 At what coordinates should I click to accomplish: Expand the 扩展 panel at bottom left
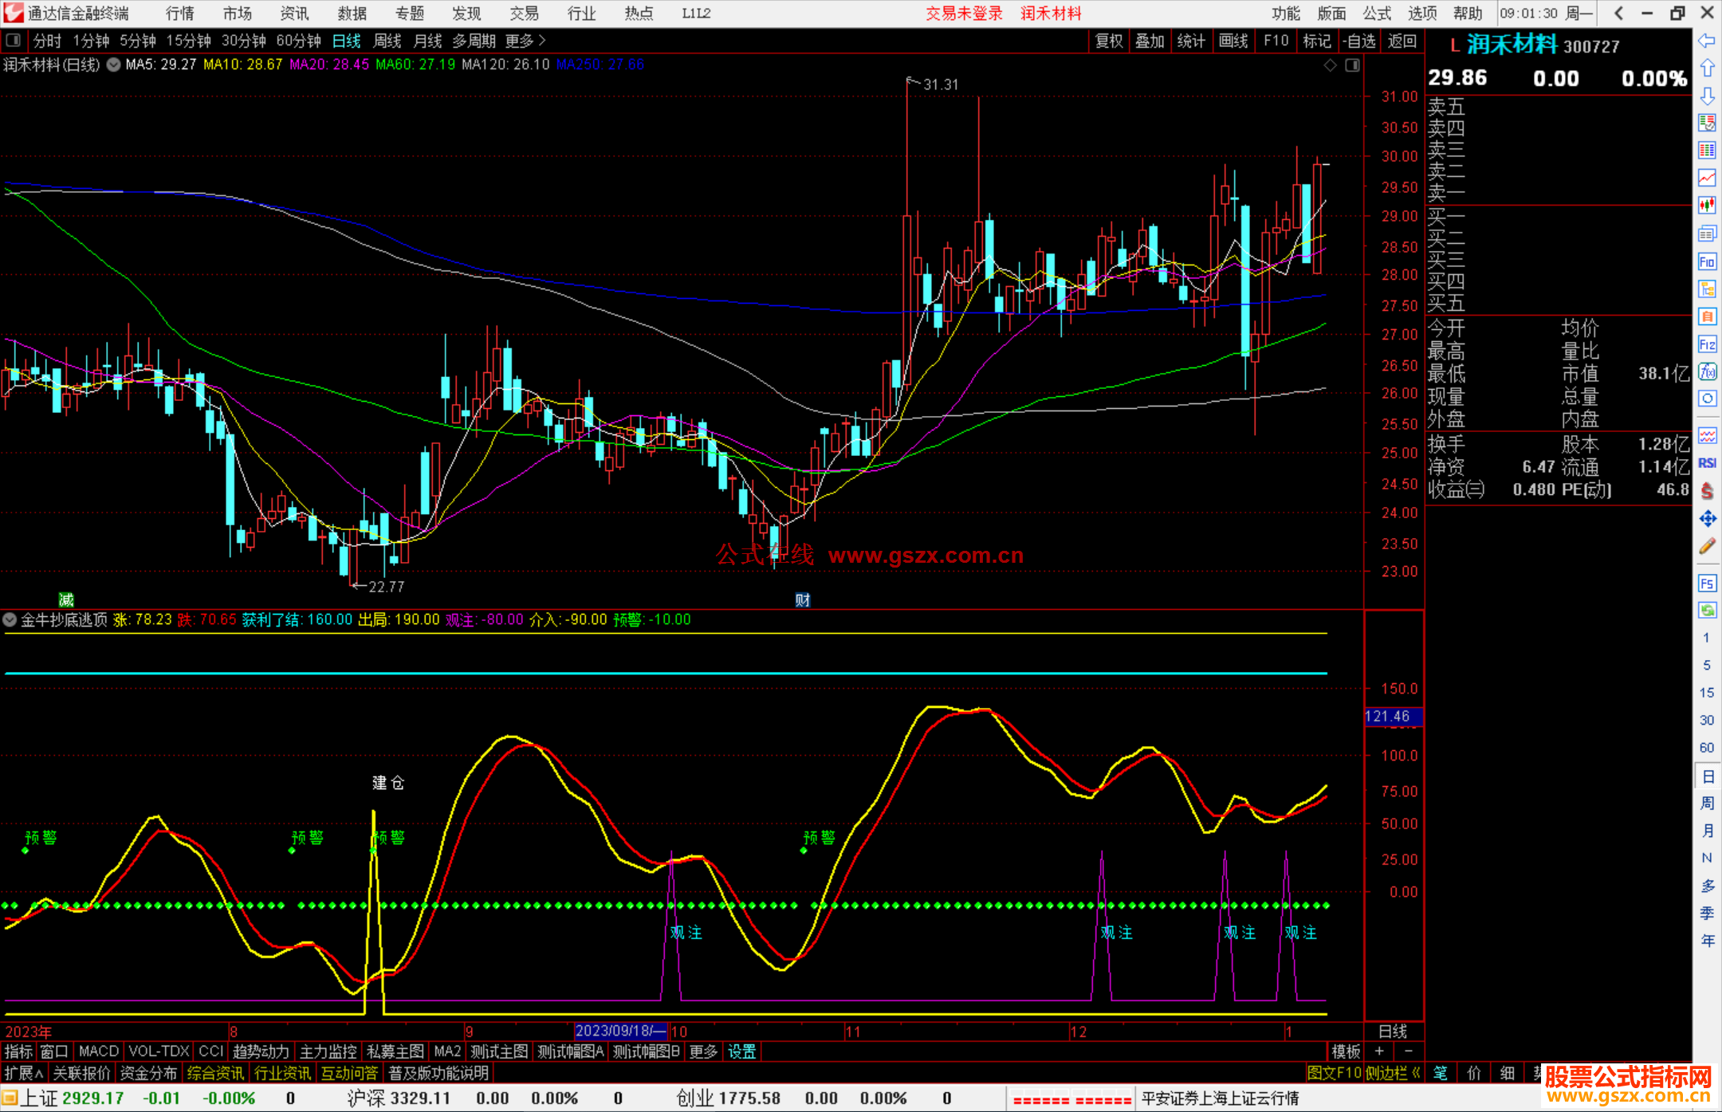[x=23, y=1073]
